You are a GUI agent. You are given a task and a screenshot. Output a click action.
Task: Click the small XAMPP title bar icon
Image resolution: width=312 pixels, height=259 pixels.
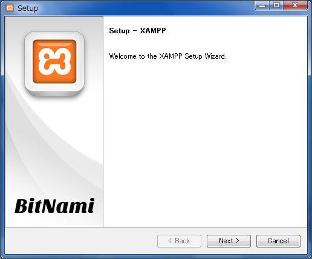[10, 8]
